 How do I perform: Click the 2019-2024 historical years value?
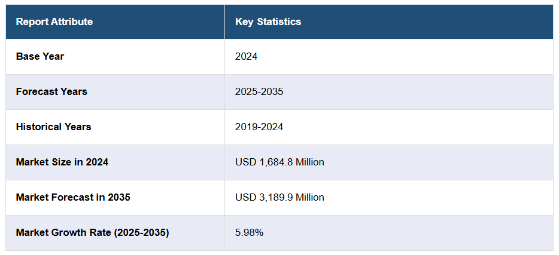click(259, 127)
